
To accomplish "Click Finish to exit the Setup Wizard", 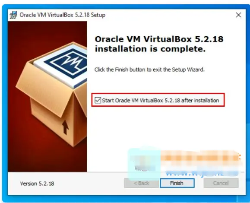I will point(177,183).
